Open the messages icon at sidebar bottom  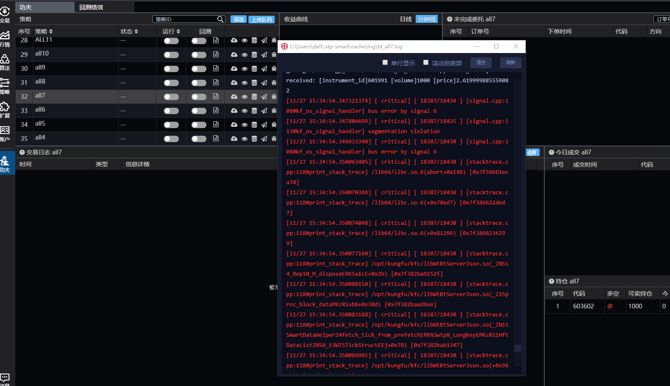(5, 379)
